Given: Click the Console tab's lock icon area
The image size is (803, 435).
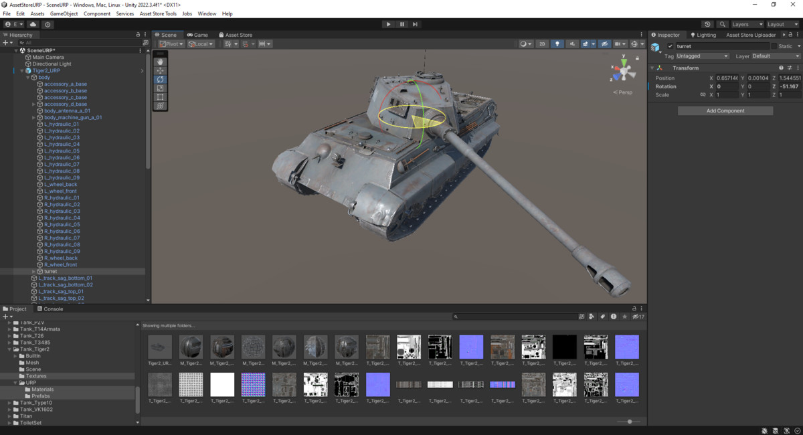Looking at the screenshot, I should coord(633,309).
